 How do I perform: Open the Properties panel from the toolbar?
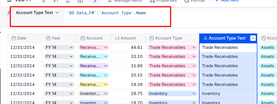point(163,1)
